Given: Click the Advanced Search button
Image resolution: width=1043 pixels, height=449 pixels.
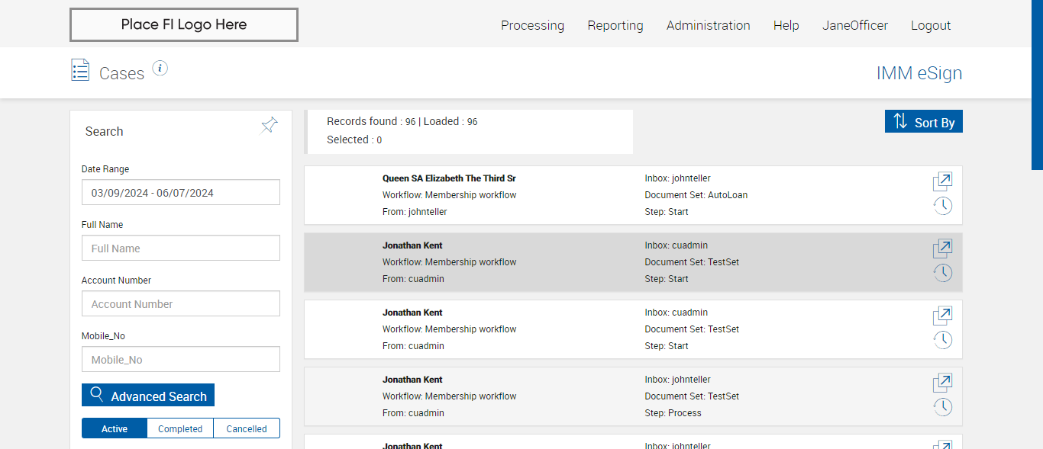Looking at the screenshot, I should tap(148, 396).
